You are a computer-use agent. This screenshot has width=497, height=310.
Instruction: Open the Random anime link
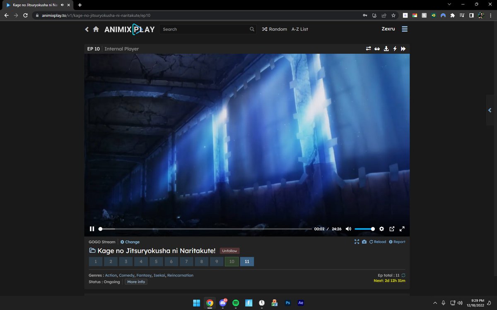pos(274,29)
